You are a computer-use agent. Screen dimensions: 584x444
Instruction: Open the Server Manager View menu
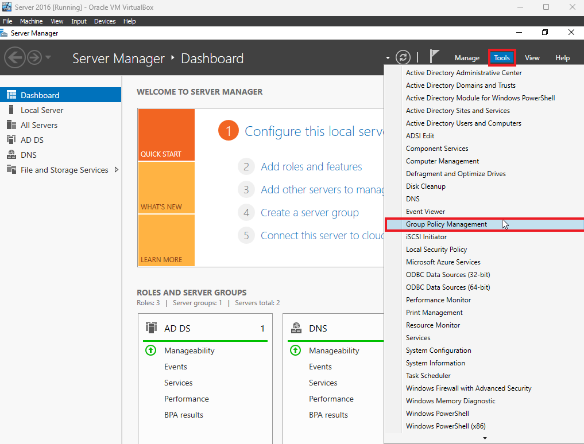[x=532, y=58]
